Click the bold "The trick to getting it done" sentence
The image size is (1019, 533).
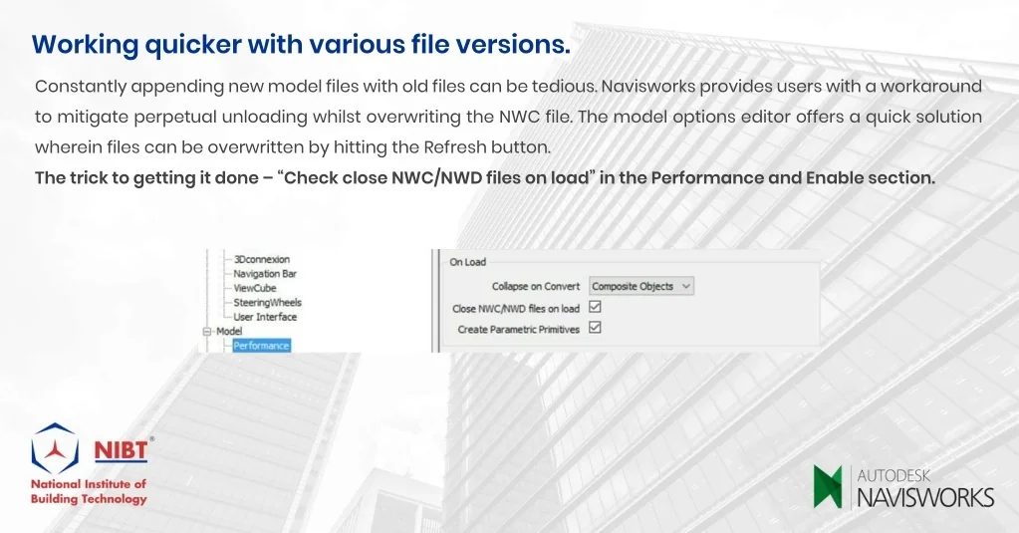pos(484,178)
